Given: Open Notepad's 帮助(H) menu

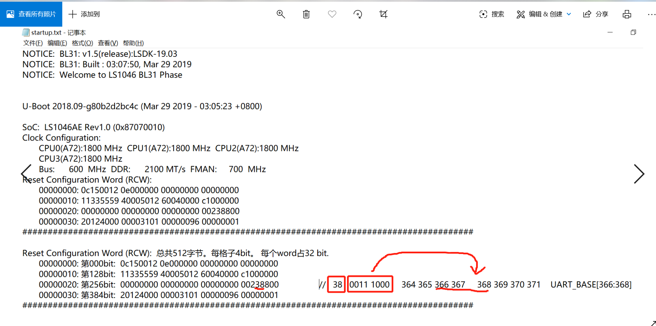Looking at the screenshot, I should point(133,43).
